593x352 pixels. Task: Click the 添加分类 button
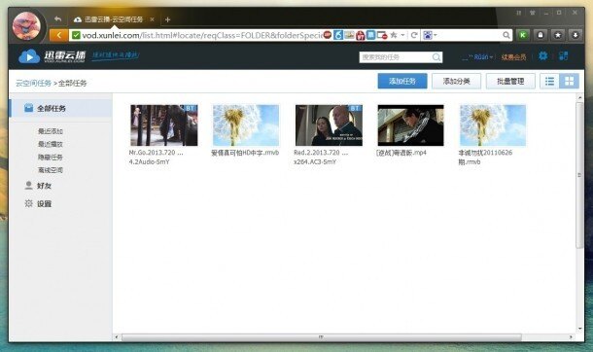coord(457,81)
